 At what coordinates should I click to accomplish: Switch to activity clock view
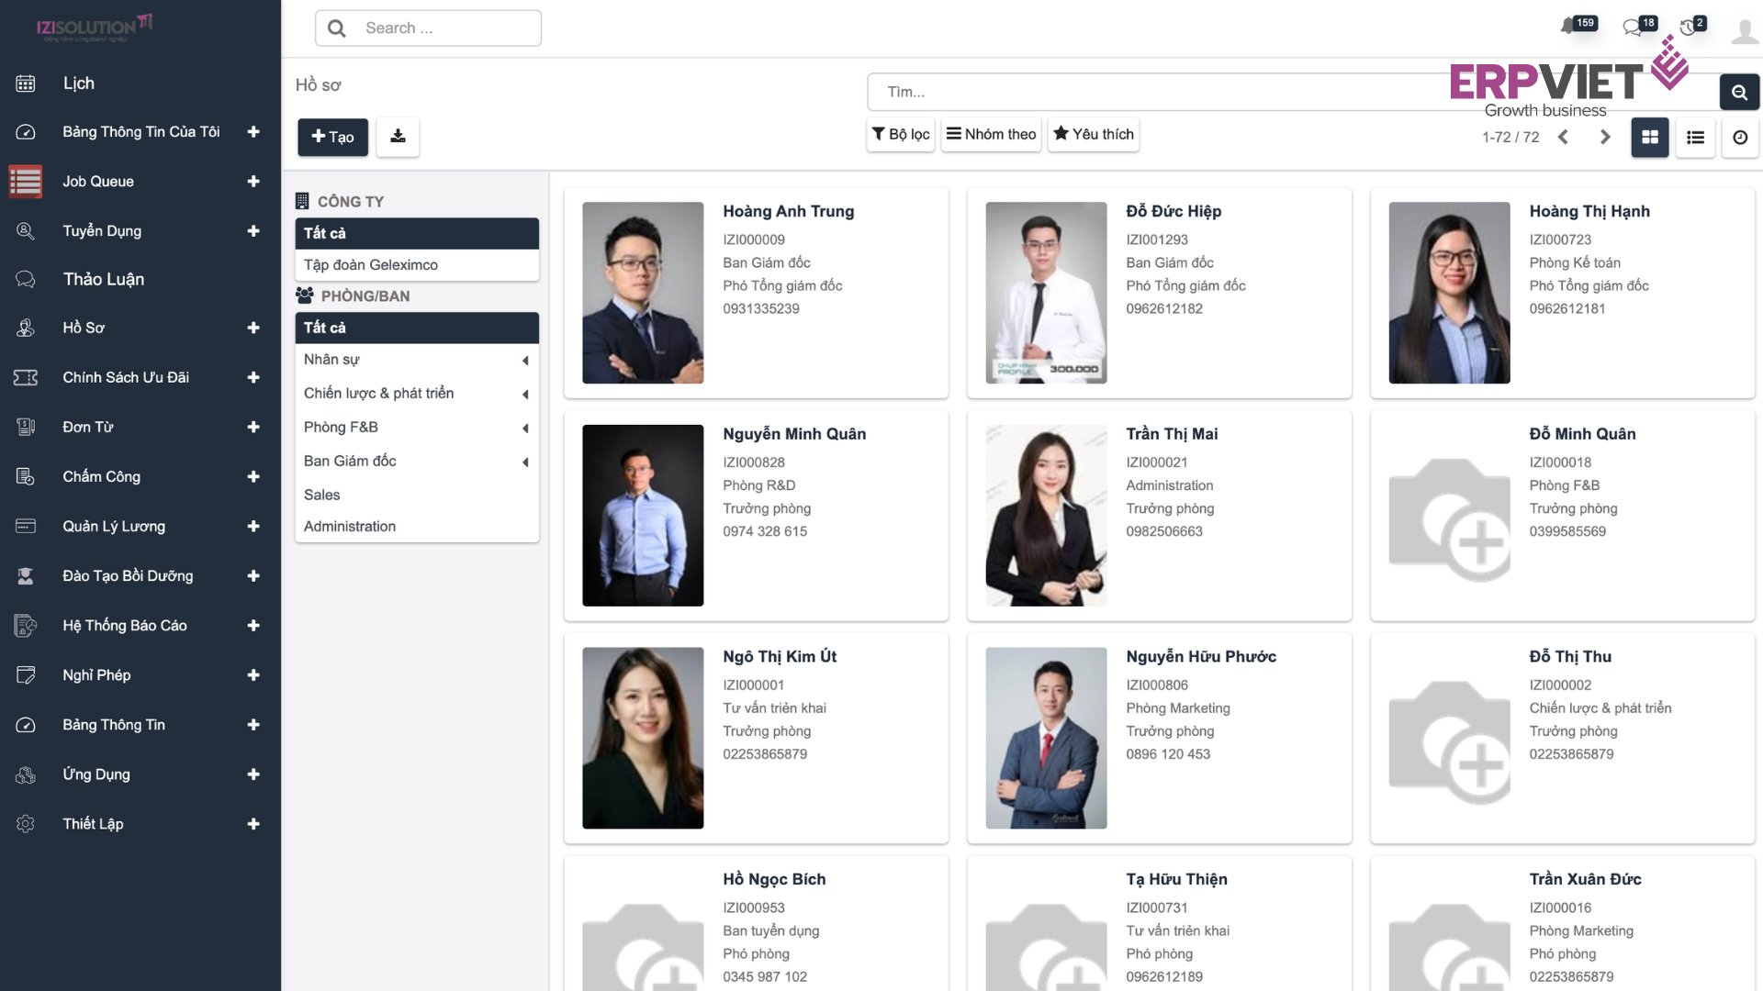coord(1740,138)
